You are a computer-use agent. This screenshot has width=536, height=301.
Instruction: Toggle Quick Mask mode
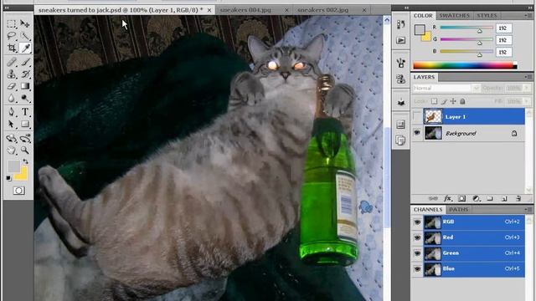click(x=18, y=191)
